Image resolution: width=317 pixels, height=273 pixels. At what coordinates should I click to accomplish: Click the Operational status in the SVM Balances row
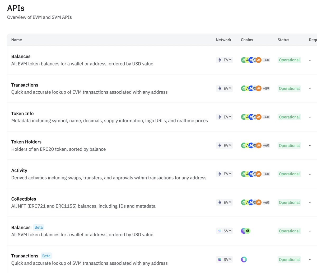pos(289,231)
